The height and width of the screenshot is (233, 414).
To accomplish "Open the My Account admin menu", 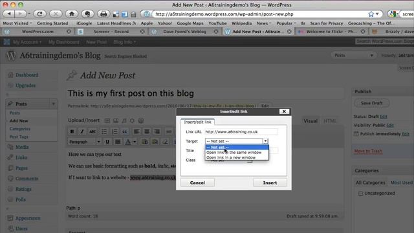I will [x=27, y=42].
